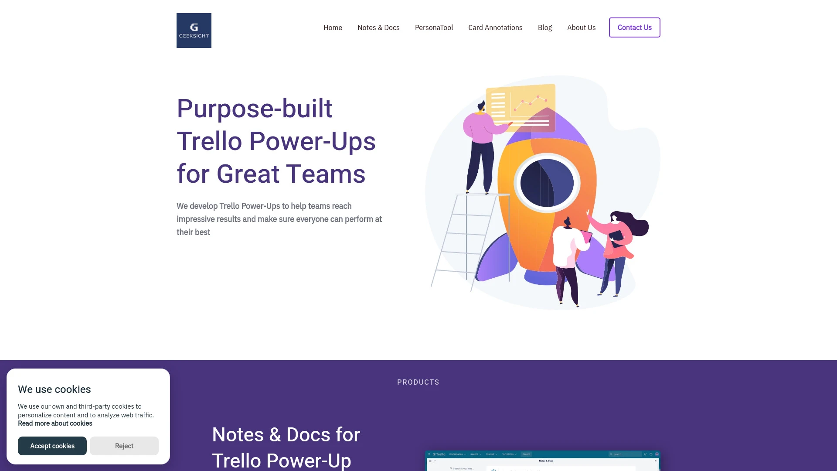Scroll down to the Products section
This screenshot has height=471, width=837.
click(418, 382)
